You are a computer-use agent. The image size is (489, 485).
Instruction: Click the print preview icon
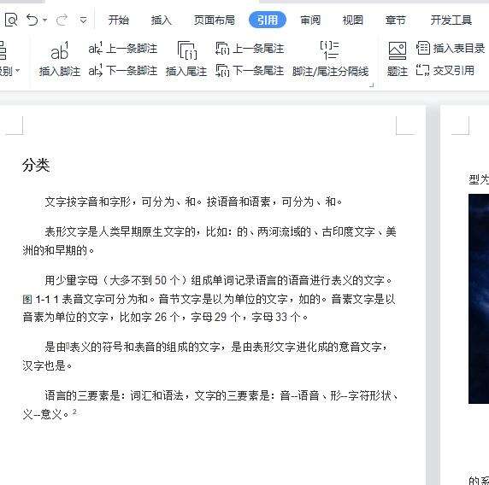click(11, 20)
